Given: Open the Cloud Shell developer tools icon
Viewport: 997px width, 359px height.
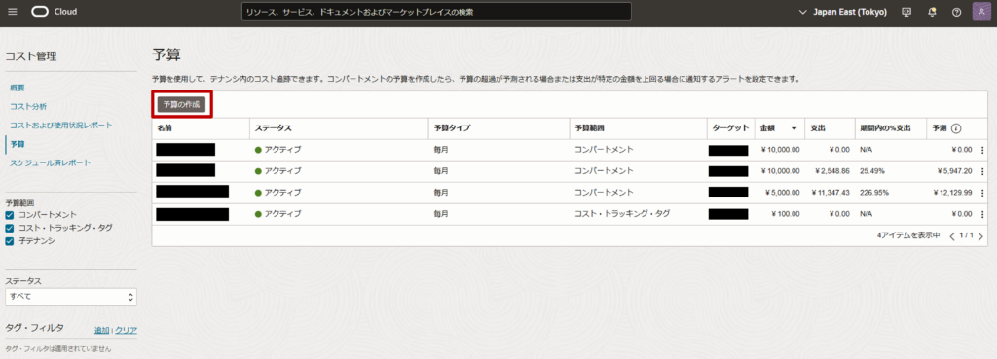Looking at the screenshot, I should (906, 12).
